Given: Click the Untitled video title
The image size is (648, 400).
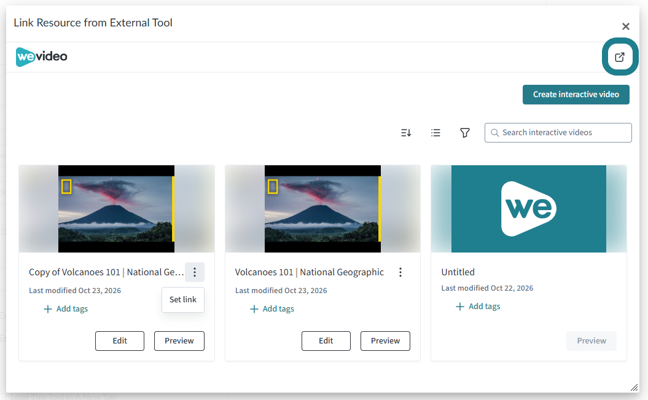Looking at the screenshot, I should [458, 272].
